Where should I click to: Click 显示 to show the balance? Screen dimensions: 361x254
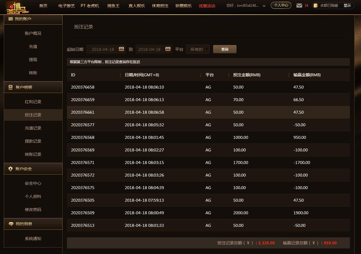(x=347, y=6)
